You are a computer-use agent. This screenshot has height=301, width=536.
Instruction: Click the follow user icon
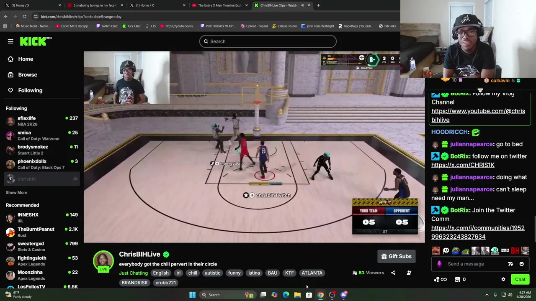click(409, 273)
